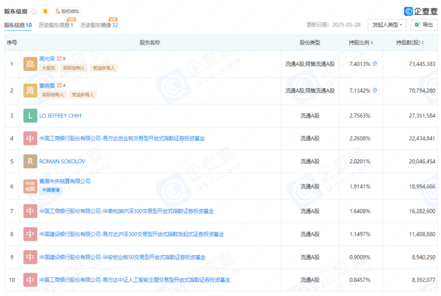This screenshot has height=296, width=441.
Task: Open 香港中央结算有限公司 link
Action: pyautogui.click(x=65, y=181)
